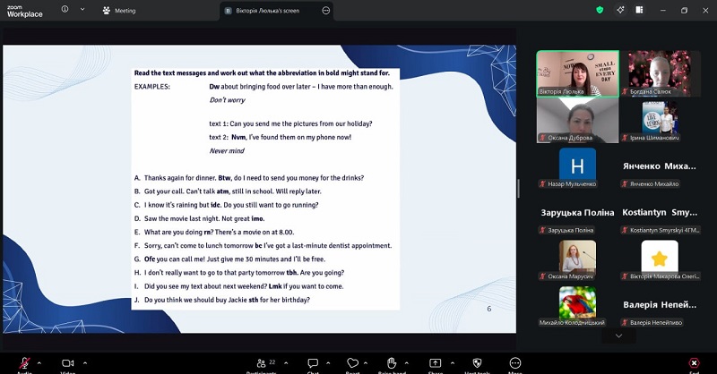Open the Participants panel
The image size is (717, 374).
click(263, 362)
